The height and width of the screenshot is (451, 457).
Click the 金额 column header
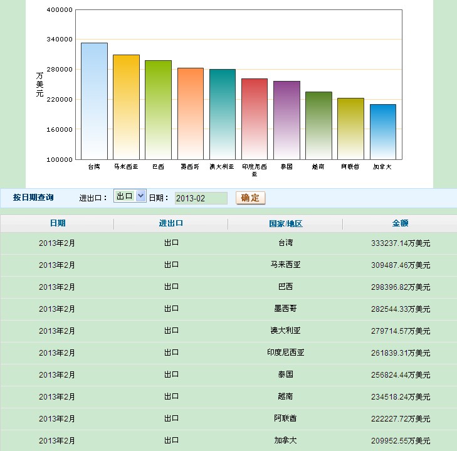(400, 223)
